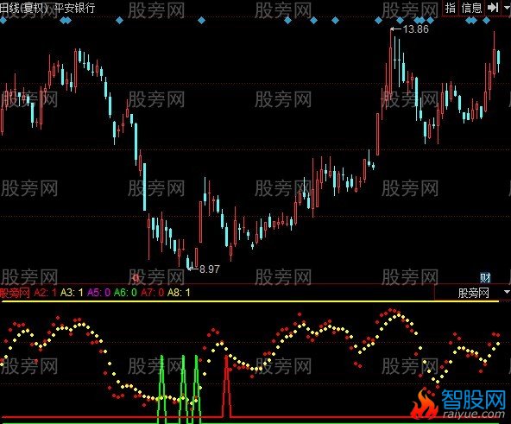This screenshot has width=511, height=424.
Task: Click the 8.97 low price label
Action: 210,269
